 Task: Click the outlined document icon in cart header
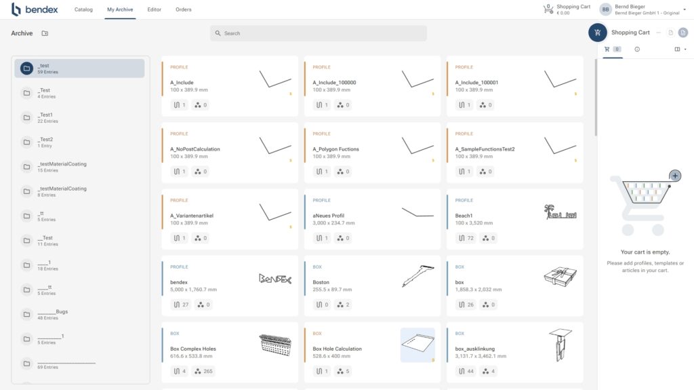670,33
